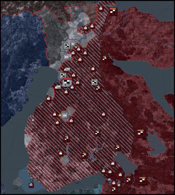
Task: Select the northernmost gray HQ checkered counter
Action: pyautogui.click(x=67, y=46)
